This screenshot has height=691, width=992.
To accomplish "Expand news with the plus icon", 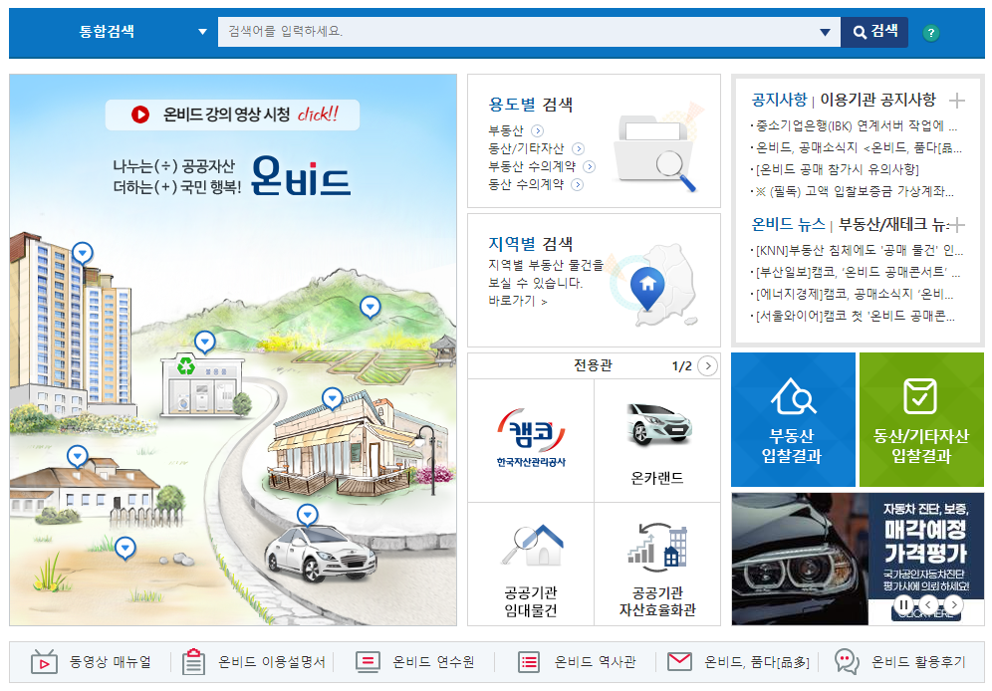I will tap(956, 224).
